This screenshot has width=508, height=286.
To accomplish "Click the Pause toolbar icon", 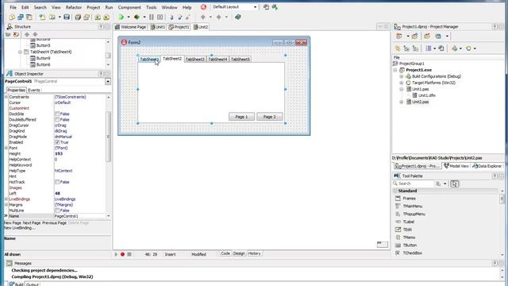I will pyautogui.click(x=152, y=17).
